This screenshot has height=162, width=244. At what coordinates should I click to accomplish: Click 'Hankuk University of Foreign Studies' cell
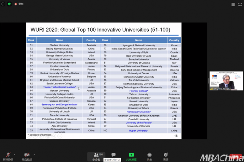click(60, 73)
